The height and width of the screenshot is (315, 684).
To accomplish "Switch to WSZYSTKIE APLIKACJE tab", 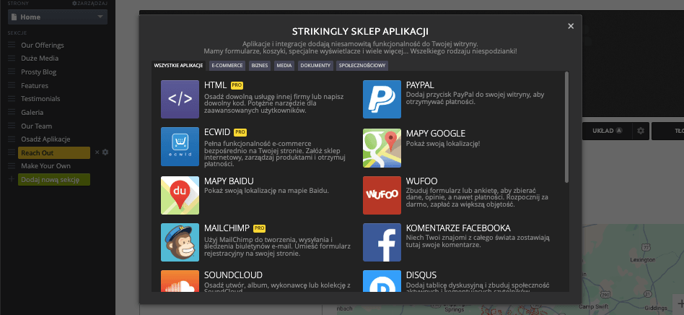I will point(178,66).
